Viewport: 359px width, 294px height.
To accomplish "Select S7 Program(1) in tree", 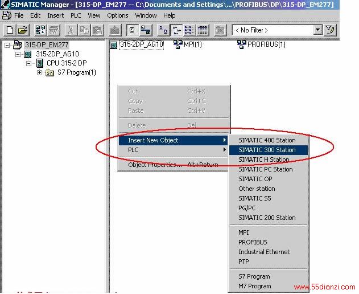I will pyautogui.click(x=77, y=72).
